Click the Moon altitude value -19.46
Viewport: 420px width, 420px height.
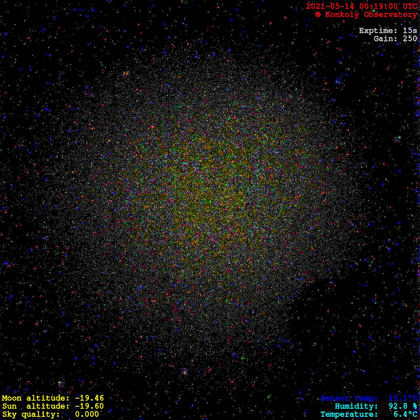tap(89, 398)
